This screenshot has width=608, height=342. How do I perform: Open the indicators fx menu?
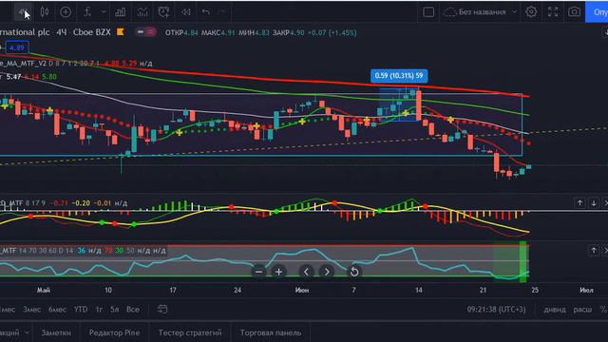pyautogui.click(x=87, y=12)
